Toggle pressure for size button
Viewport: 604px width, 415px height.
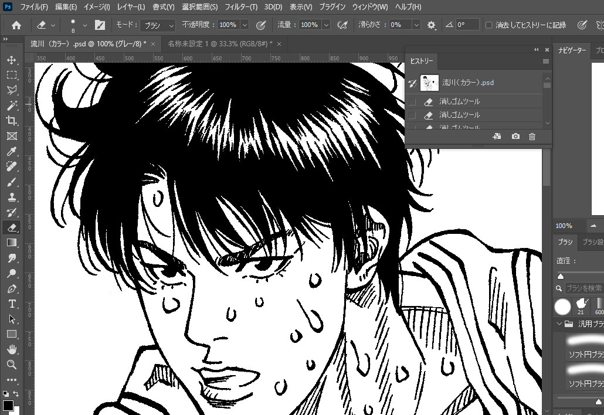point(582,25)
